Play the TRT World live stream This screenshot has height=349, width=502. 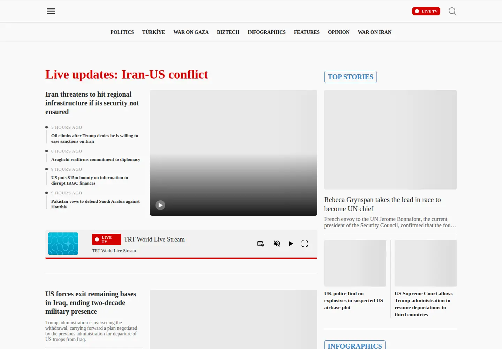click(291, 244)
